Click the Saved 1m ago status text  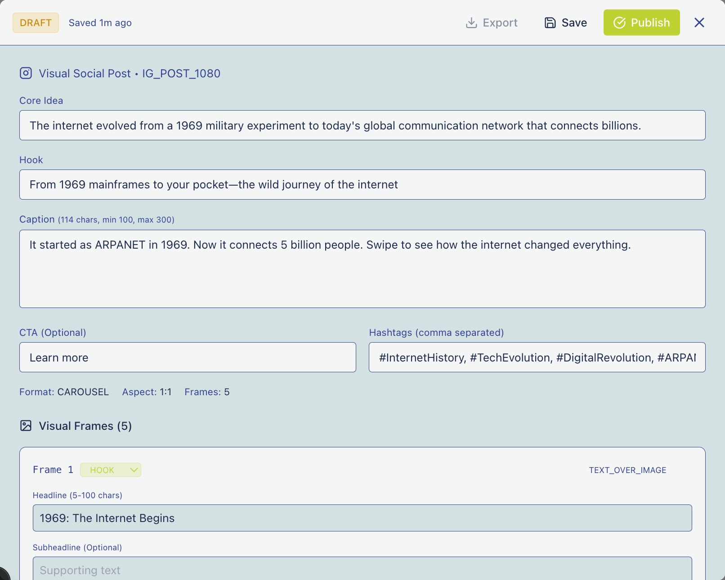[x=100, y=23]
